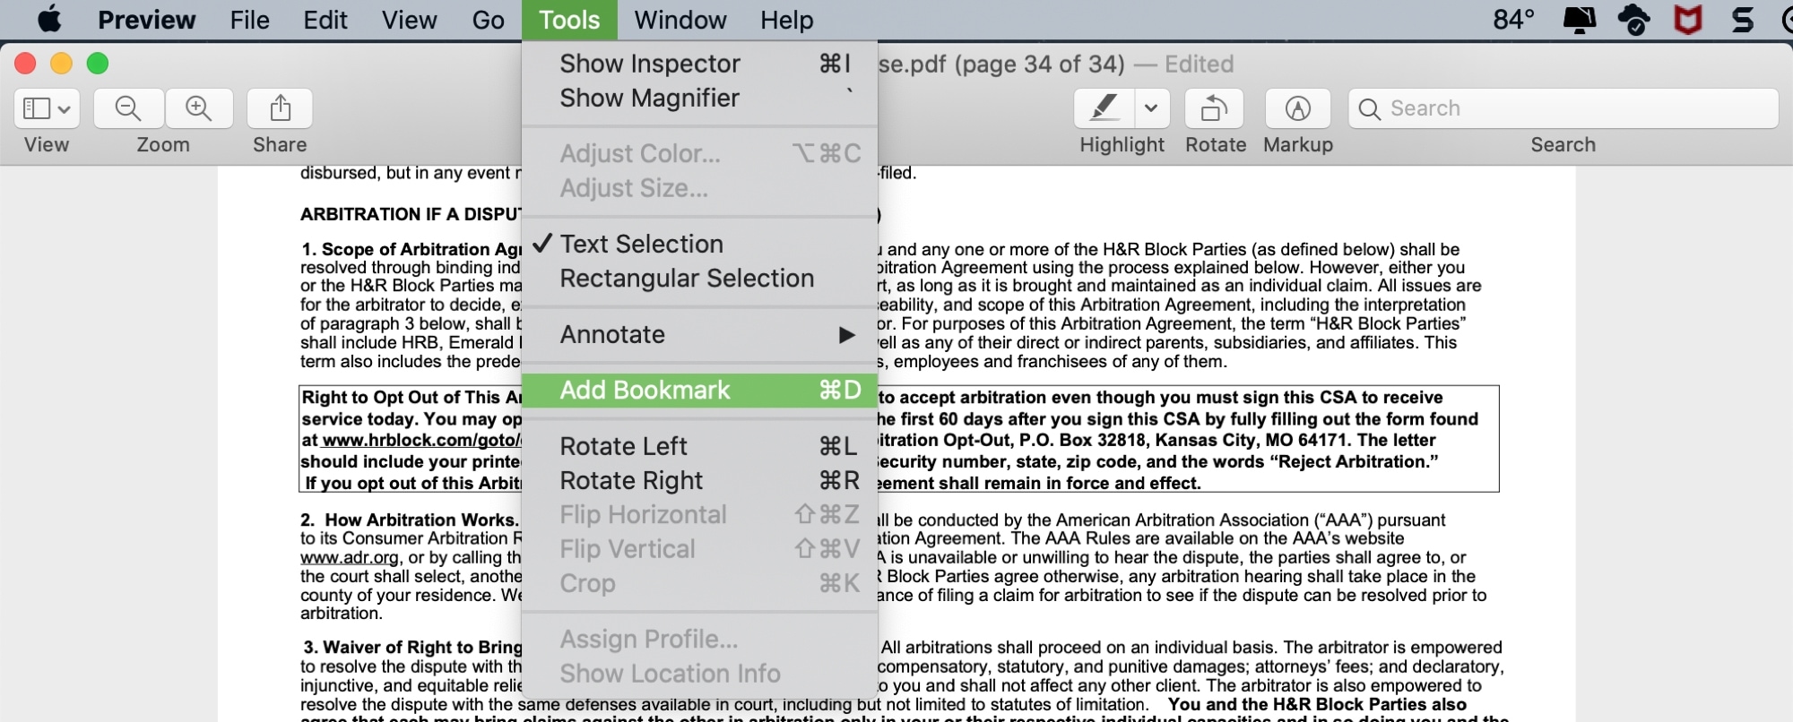Image resolution: width=1793 pixels, height=722 pixels.
Task: Open the Help menu
Action: pos(787,20)
